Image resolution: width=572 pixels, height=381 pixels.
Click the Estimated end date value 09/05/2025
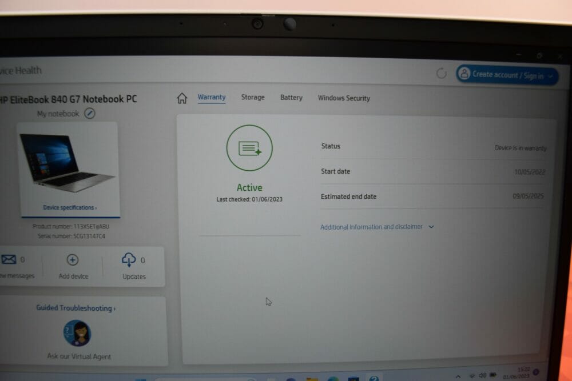click(528, 196)
